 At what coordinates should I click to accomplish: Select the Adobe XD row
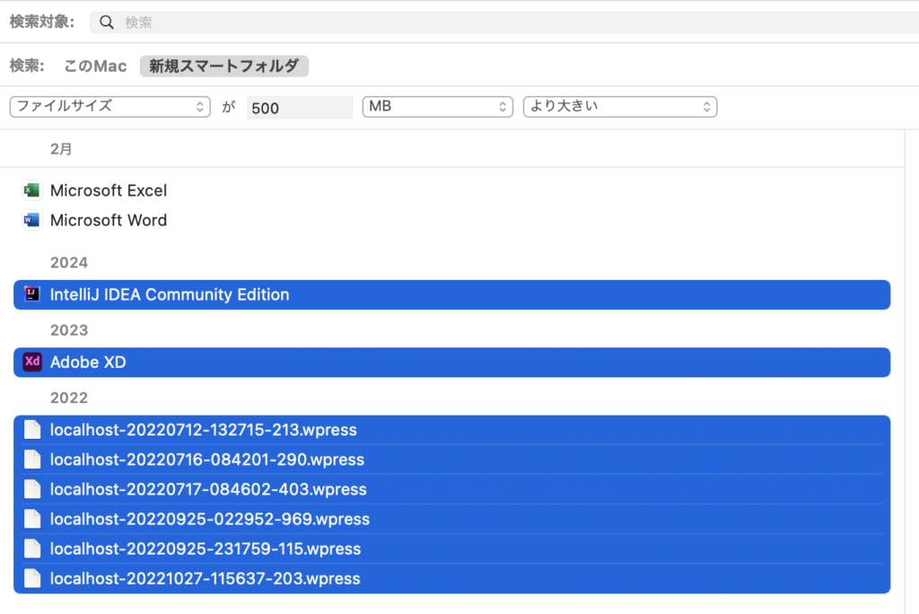(452, 362)
